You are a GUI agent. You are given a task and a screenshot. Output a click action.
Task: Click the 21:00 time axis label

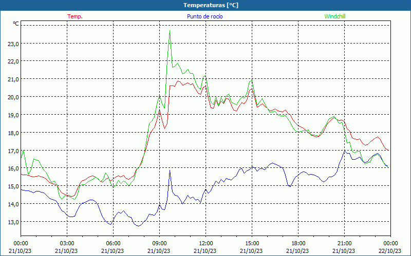(344, 244)
